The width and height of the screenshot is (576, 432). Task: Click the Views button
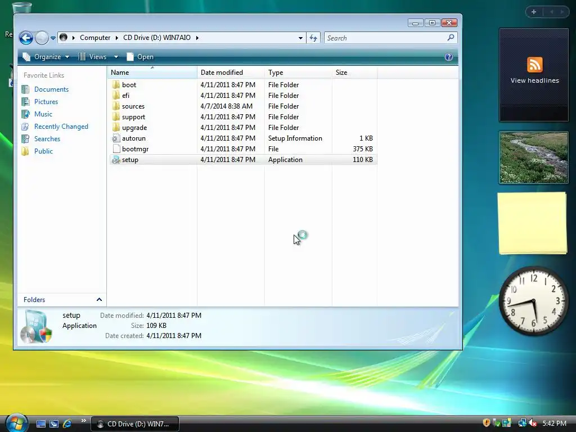pos(93,57)
